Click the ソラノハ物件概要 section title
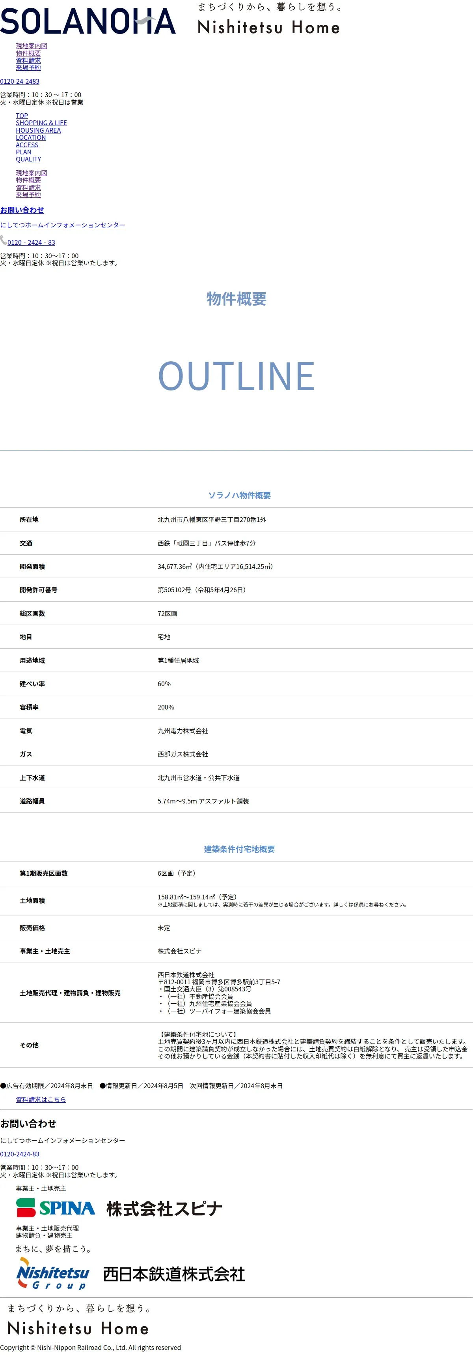Screen dimensions: 473x1357 pyautogui.click(x=239, y=495)
